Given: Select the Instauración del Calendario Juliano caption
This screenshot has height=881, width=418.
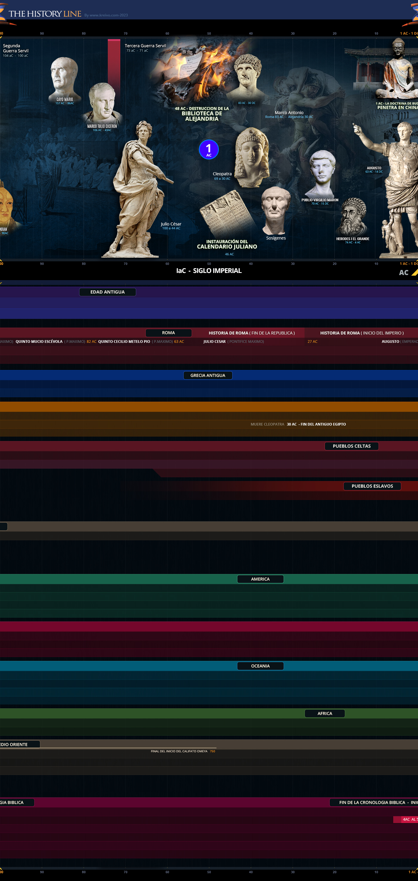Looking at the screenshot, I should [x=227, y=244].
